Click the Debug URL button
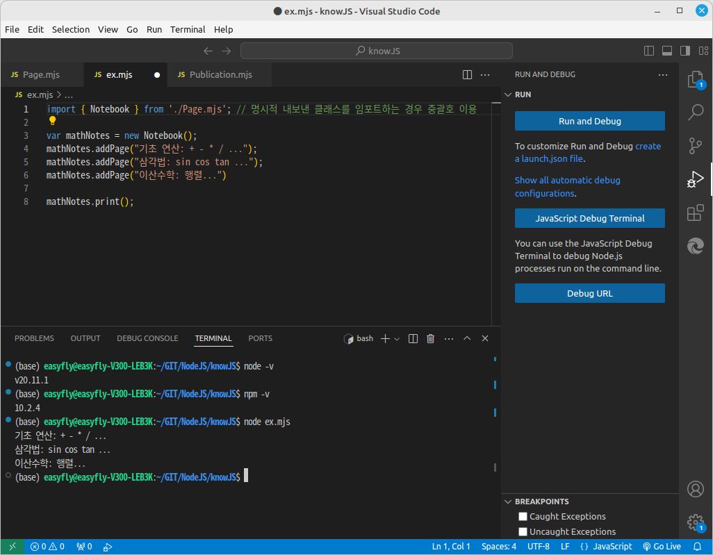The height and width of the screenshot is (555, 713). 590,293
